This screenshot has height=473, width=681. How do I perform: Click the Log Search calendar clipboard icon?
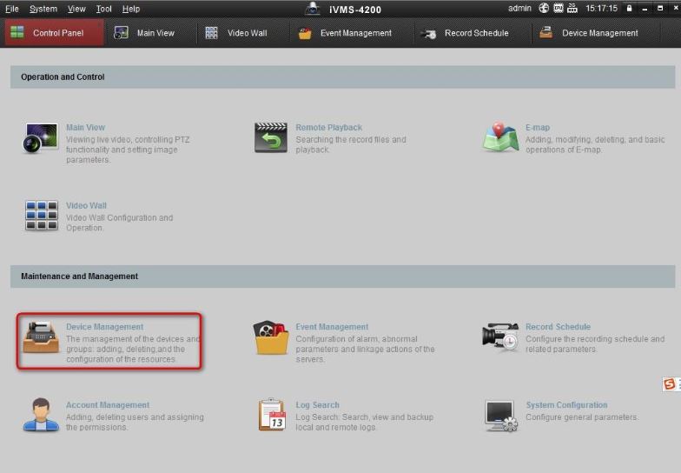(272, 415)
